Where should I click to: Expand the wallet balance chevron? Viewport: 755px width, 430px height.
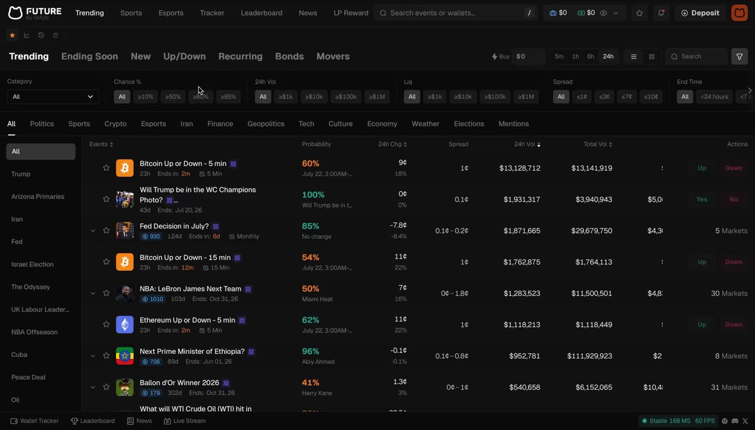pos(615,13)
